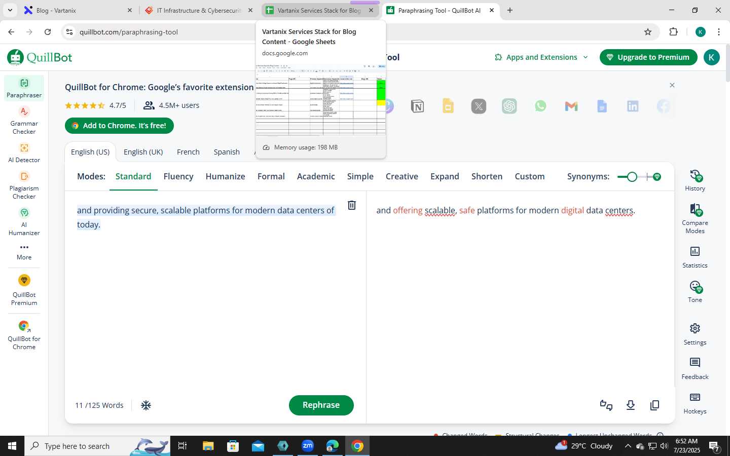730x456 pixels.
Task: Open a new browser tab
Action: coord(510,10)
